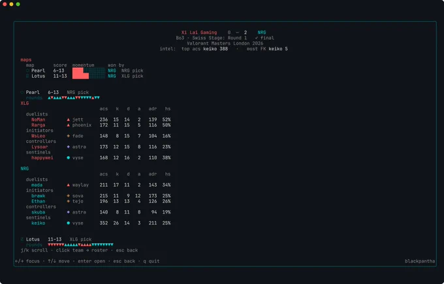Open NRG roster from match header
Viewport: 444px width, 284px height.
point(262,32)
